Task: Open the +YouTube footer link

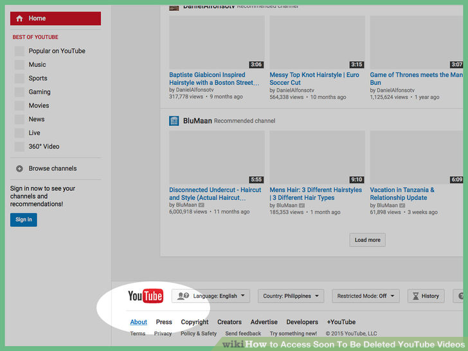Action: [341, 322]
